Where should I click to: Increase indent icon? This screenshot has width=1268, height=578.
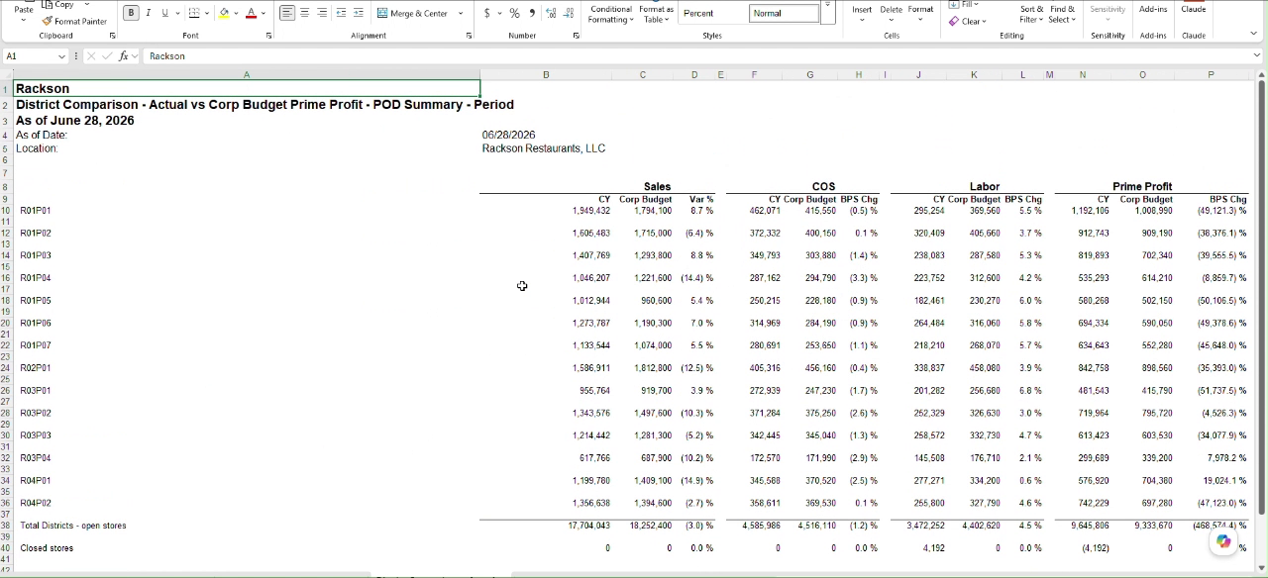pyautogui.click(x=358, y=13)
